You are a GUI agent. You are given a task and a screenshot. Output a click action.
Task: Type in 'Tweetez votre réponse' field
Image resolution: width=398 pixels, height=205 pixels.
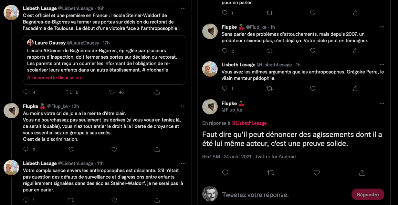[284, 195]
